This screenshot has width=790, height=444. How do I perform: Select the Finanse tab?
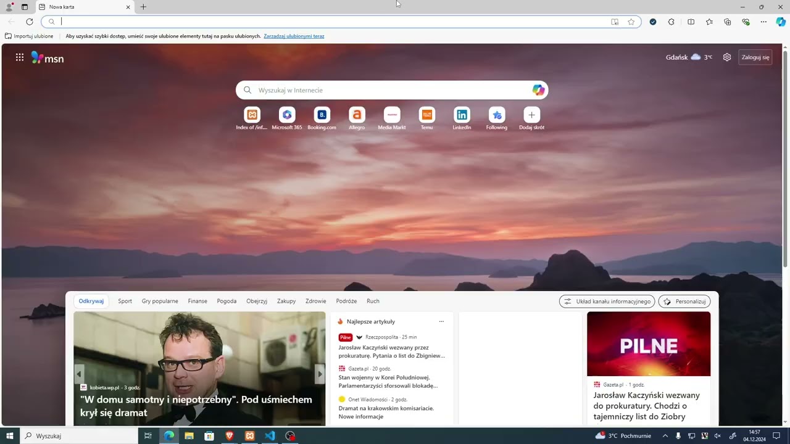197,301
